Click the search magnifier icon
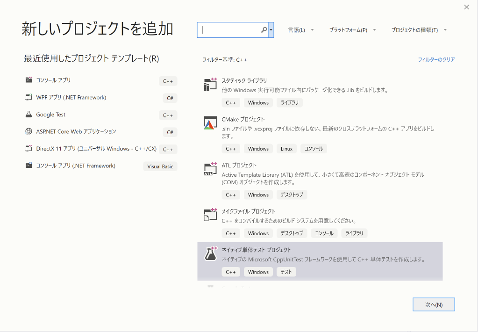The width and height of the screenshot is (478, 332). point(264,30)
